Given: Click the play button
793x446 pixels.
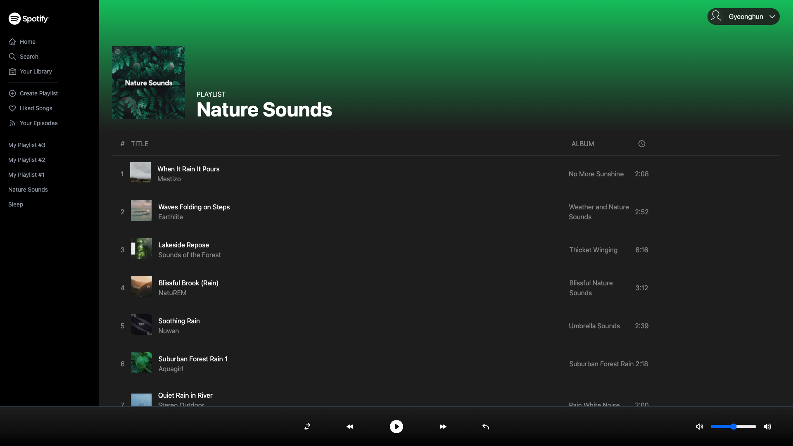Looking at the screenshot, I should click(x=396, y=427).
